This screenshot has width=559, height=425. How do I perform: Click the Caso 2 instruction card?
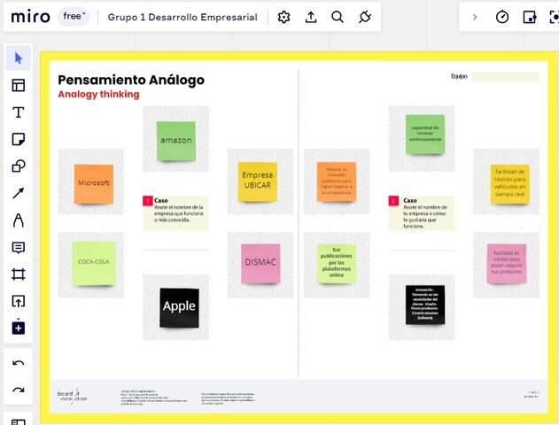click(x=422, y=212)
